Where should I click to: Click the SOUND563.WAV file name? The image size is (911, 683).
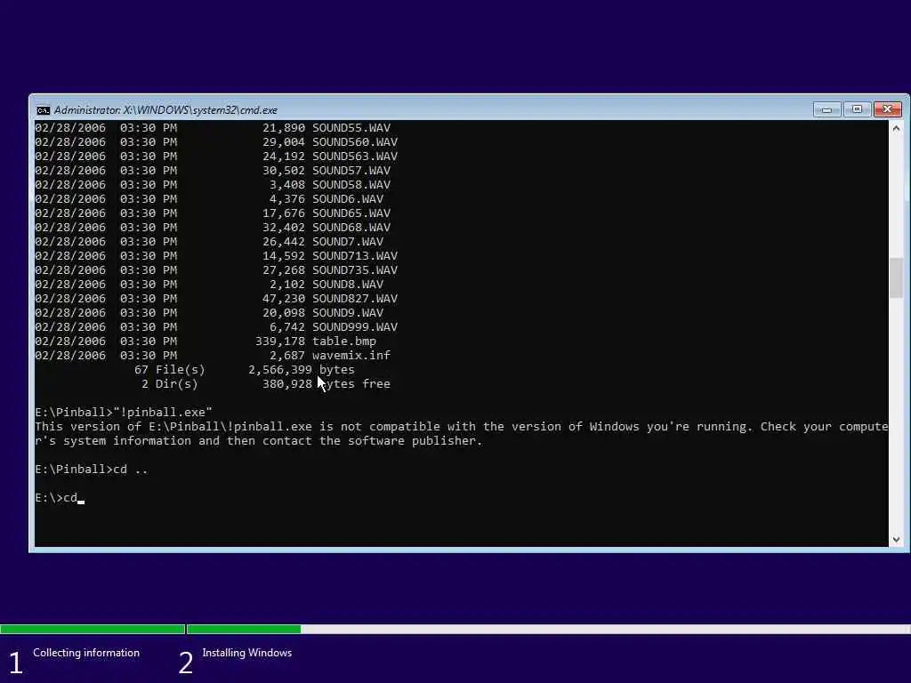(355, 157)
